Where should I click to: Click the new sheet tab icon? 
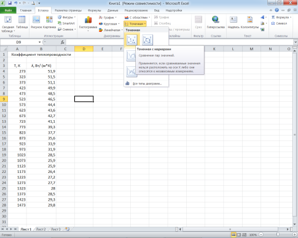68,229
